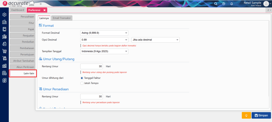The height and width of the screenshot is (122, 272).
Task: Open the Akun Perkiraan preferences section
Action: (x=23, y=67)
